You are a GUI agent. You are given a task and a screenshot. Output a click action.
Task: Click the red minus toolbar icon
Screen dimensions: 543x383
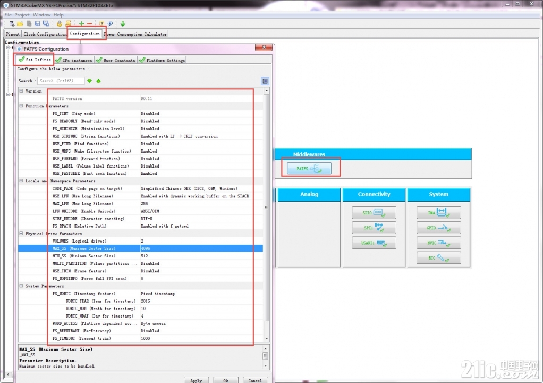point(89,23)
